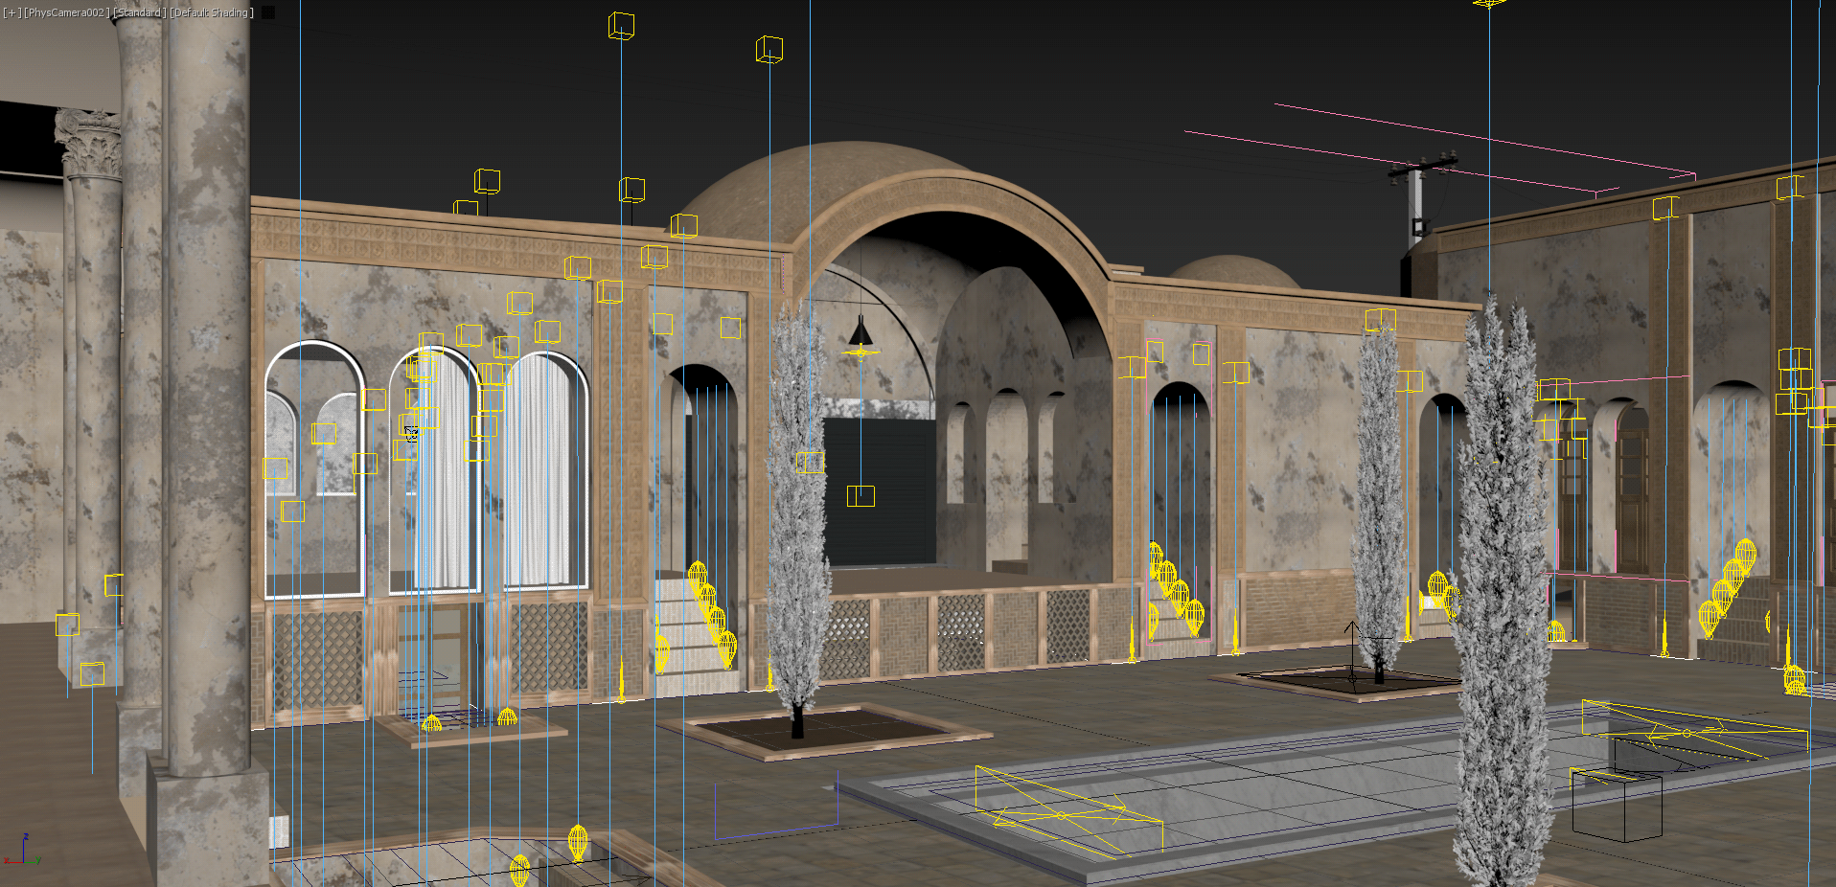The width and height of the screenshot is (1836, 887).
Task: Open the Default Shading menu
Action: click(211, 12)
